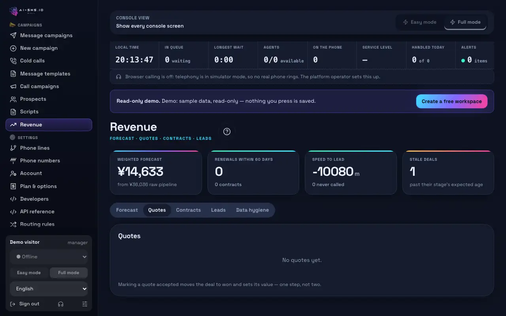
Task: Click Create a free workspace button
Action: pos(452,102)
